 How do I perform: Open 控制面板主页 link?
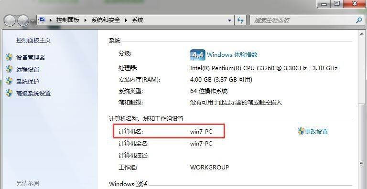(x=33, y=41)
